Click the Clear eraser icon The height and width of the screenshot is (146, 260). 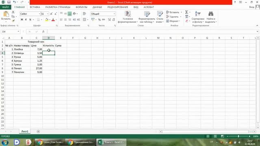pos(186,21)
